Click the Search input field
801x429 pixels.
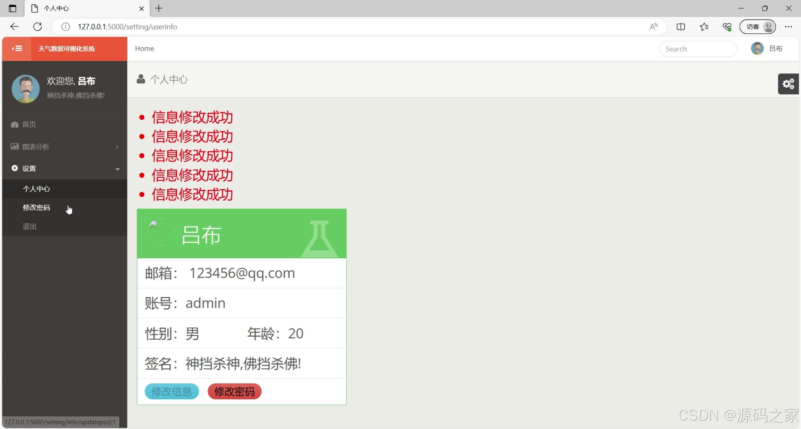(698, 49)
